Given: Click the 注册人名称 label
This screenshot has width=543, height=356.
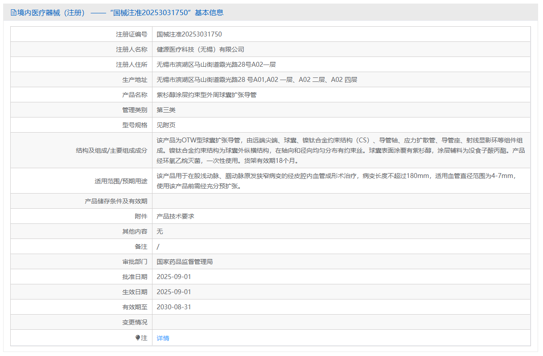Looking at the screenshot, I should tap(132, 49).
